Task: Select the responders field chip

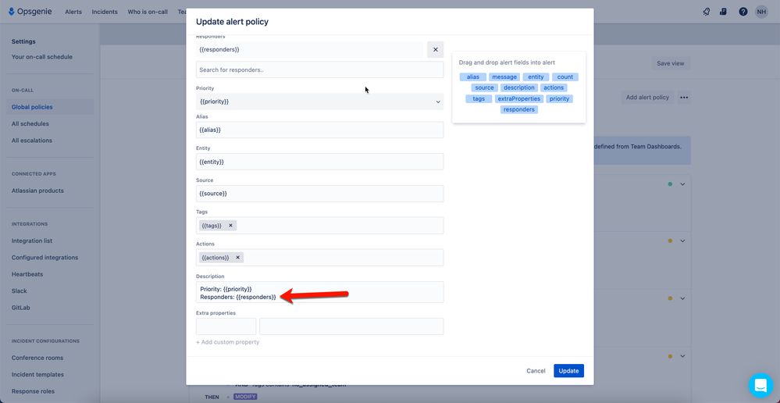Action: pos(519,109)
